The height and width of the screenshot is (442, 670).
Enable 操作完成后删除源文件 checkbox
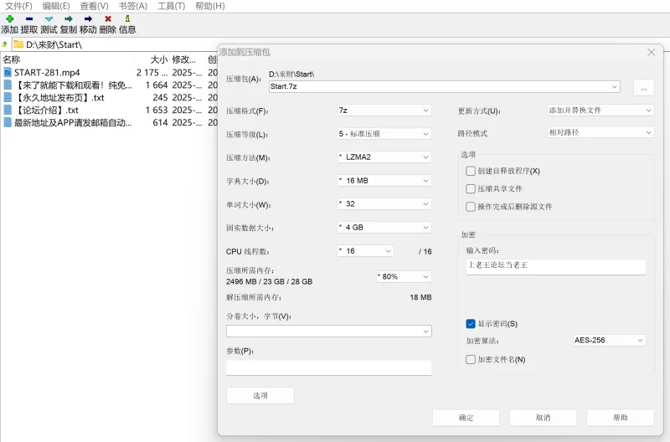point(471,207)
